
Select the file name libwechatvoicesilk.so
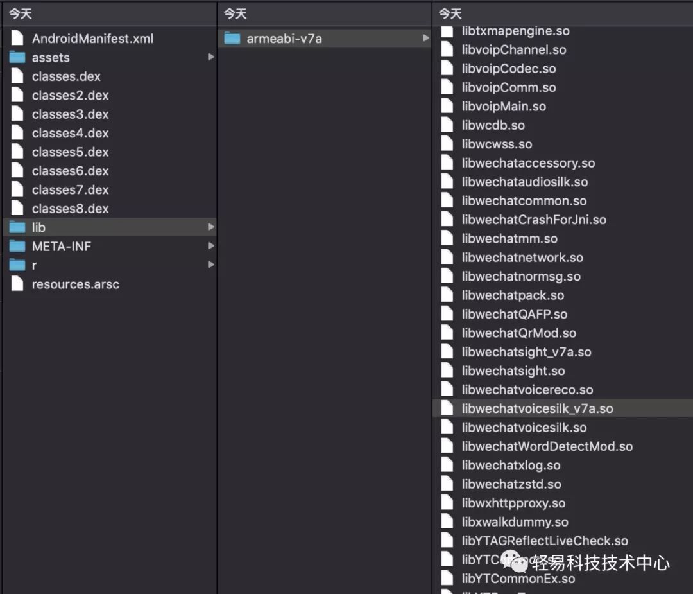pos(524,427)
